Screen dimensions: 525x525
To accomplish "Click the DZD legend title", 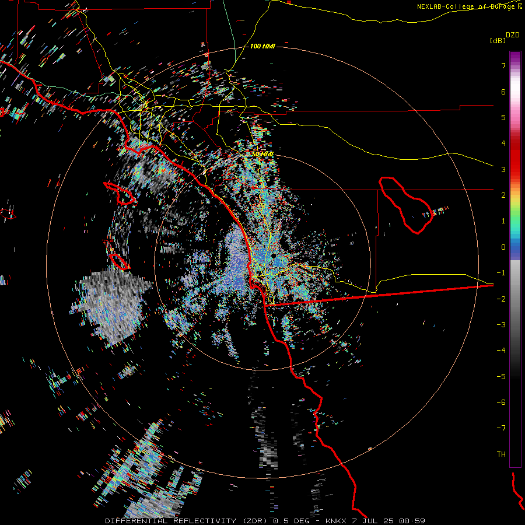I will pyautogui.click(x=512, y=35).
